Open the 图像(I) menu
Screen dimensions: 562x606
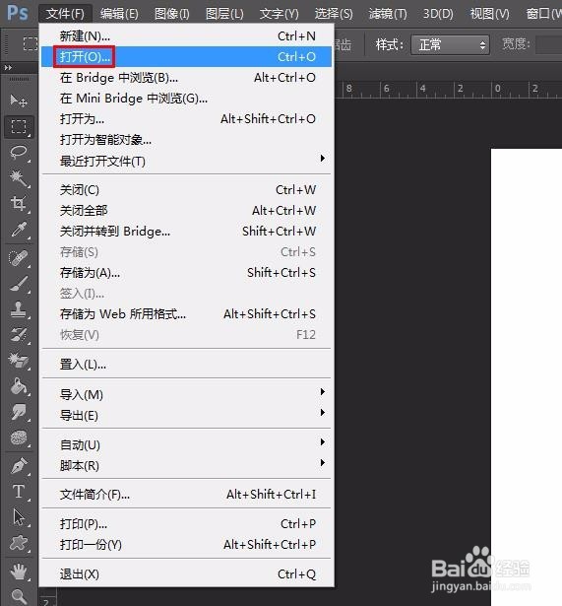[172, 14]
